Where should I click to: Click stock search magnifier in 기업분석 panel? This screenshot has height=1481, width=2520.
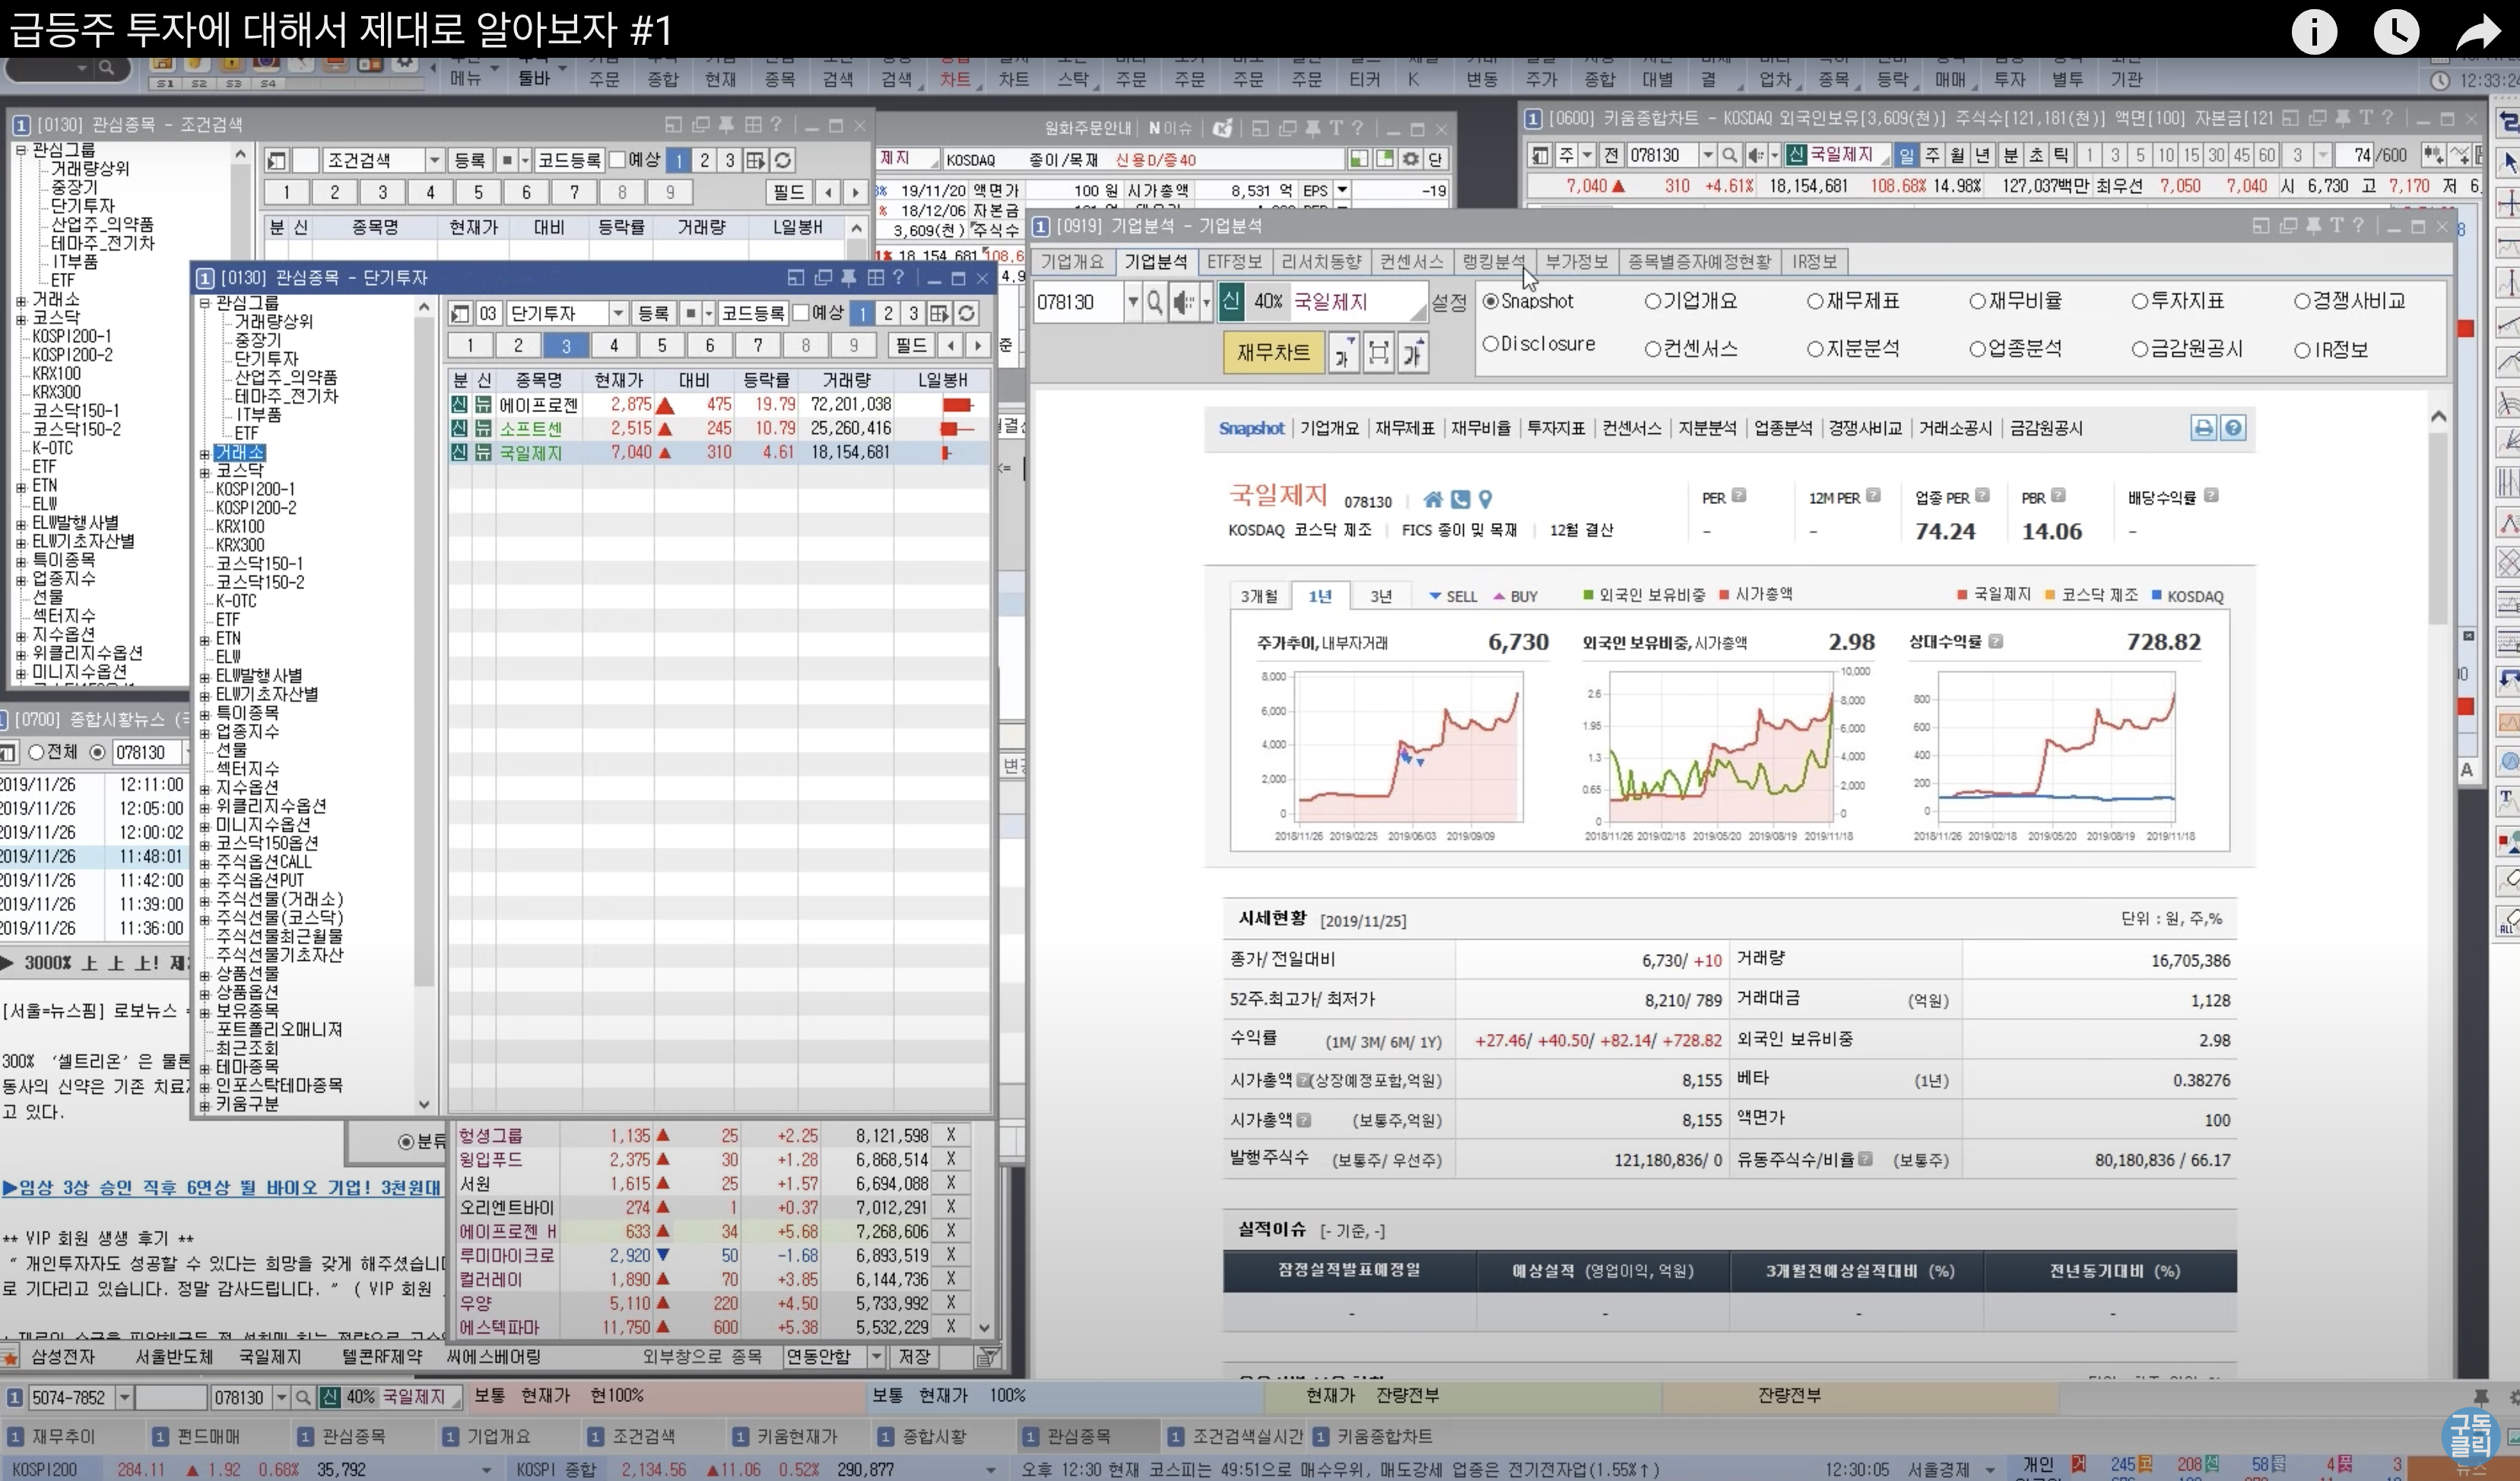(x=1155, y=302)
